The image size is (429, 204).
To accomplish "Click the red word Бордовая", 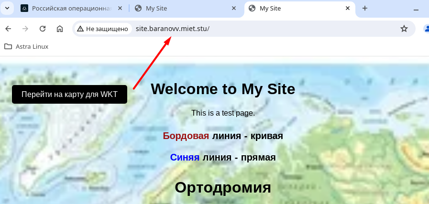I will 186,136.
